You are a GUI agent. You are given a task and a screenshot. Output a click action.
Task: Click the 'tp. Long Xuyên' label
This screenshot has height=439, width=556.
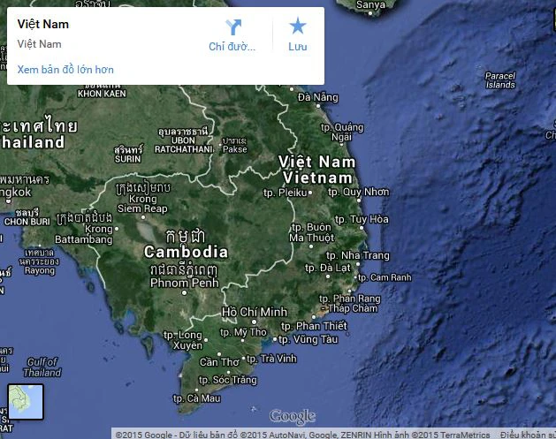coord(183,340)
